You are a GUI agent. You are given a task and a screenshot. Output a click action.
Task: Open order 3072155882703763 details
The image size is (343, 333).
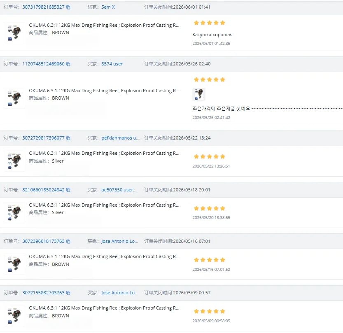(x=43, y=293)
